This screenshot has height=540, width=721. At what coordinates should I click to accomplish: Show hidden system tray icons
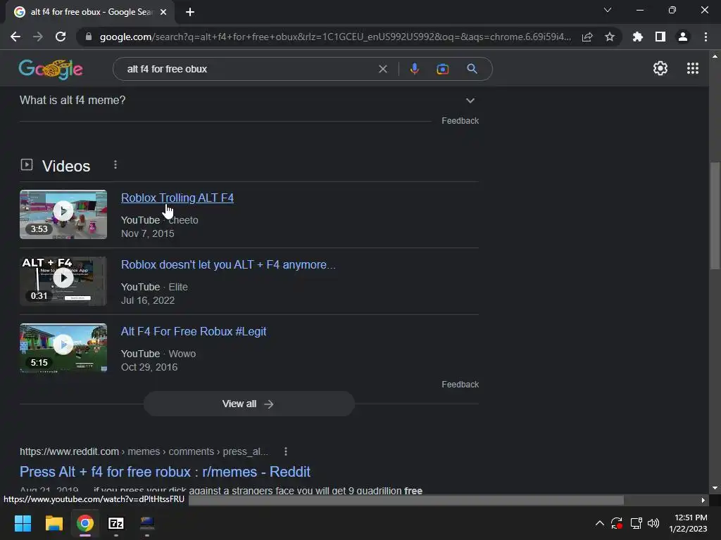pos(600,523)
